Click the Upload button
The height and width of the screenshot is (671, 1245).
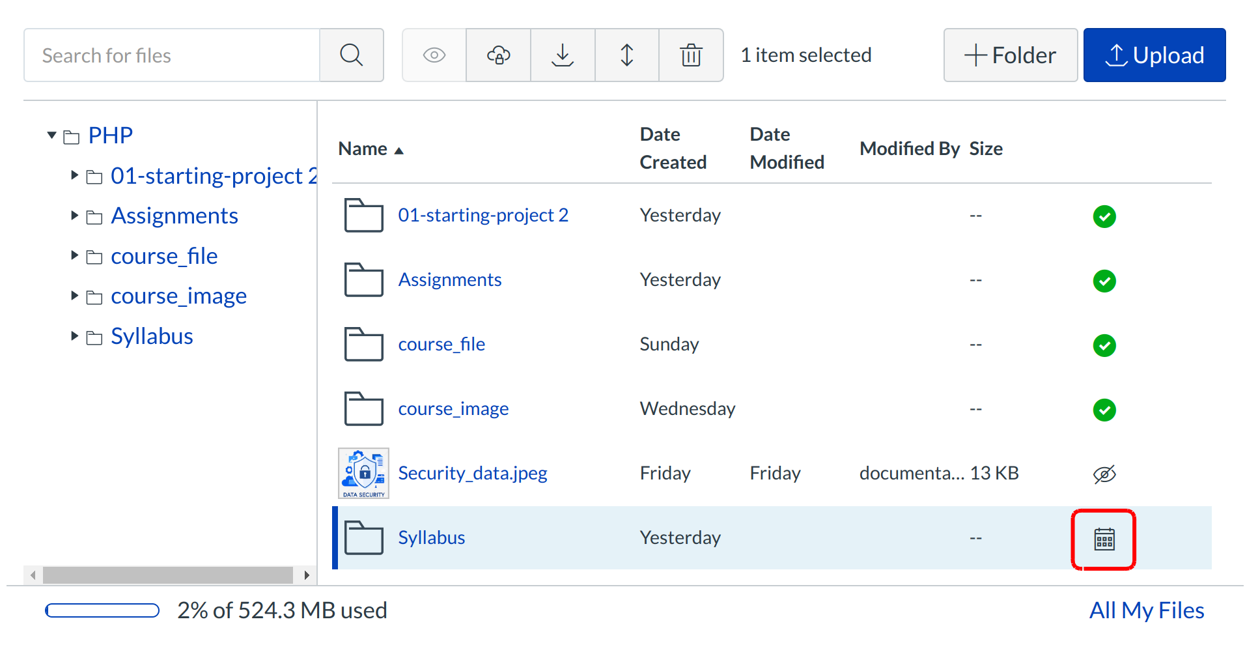(1154, 55)
